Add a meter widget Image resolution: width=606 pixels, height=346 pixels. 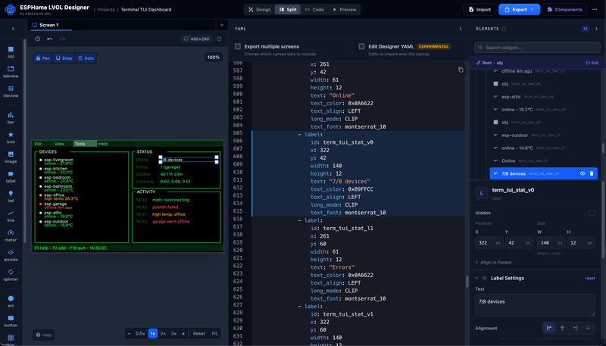(x=11, y=236)
